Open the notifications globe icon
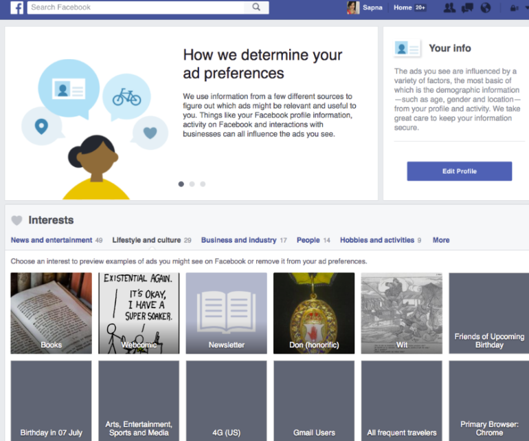The width and height of the screenshot is (529, 441). 486,8
